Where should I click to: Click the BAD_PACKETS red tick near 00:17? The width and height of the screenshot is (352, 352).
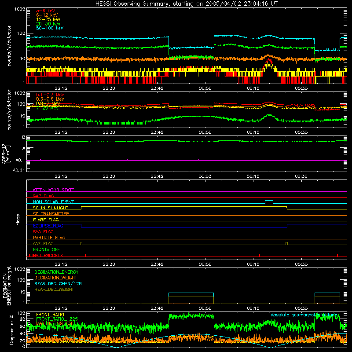(x=260, y=255)
